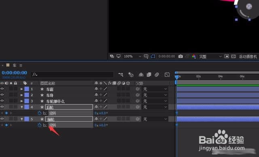Click the parent pick whip for 车窗
The width and height of the screenshot is (259, 157).
(138, 89)
